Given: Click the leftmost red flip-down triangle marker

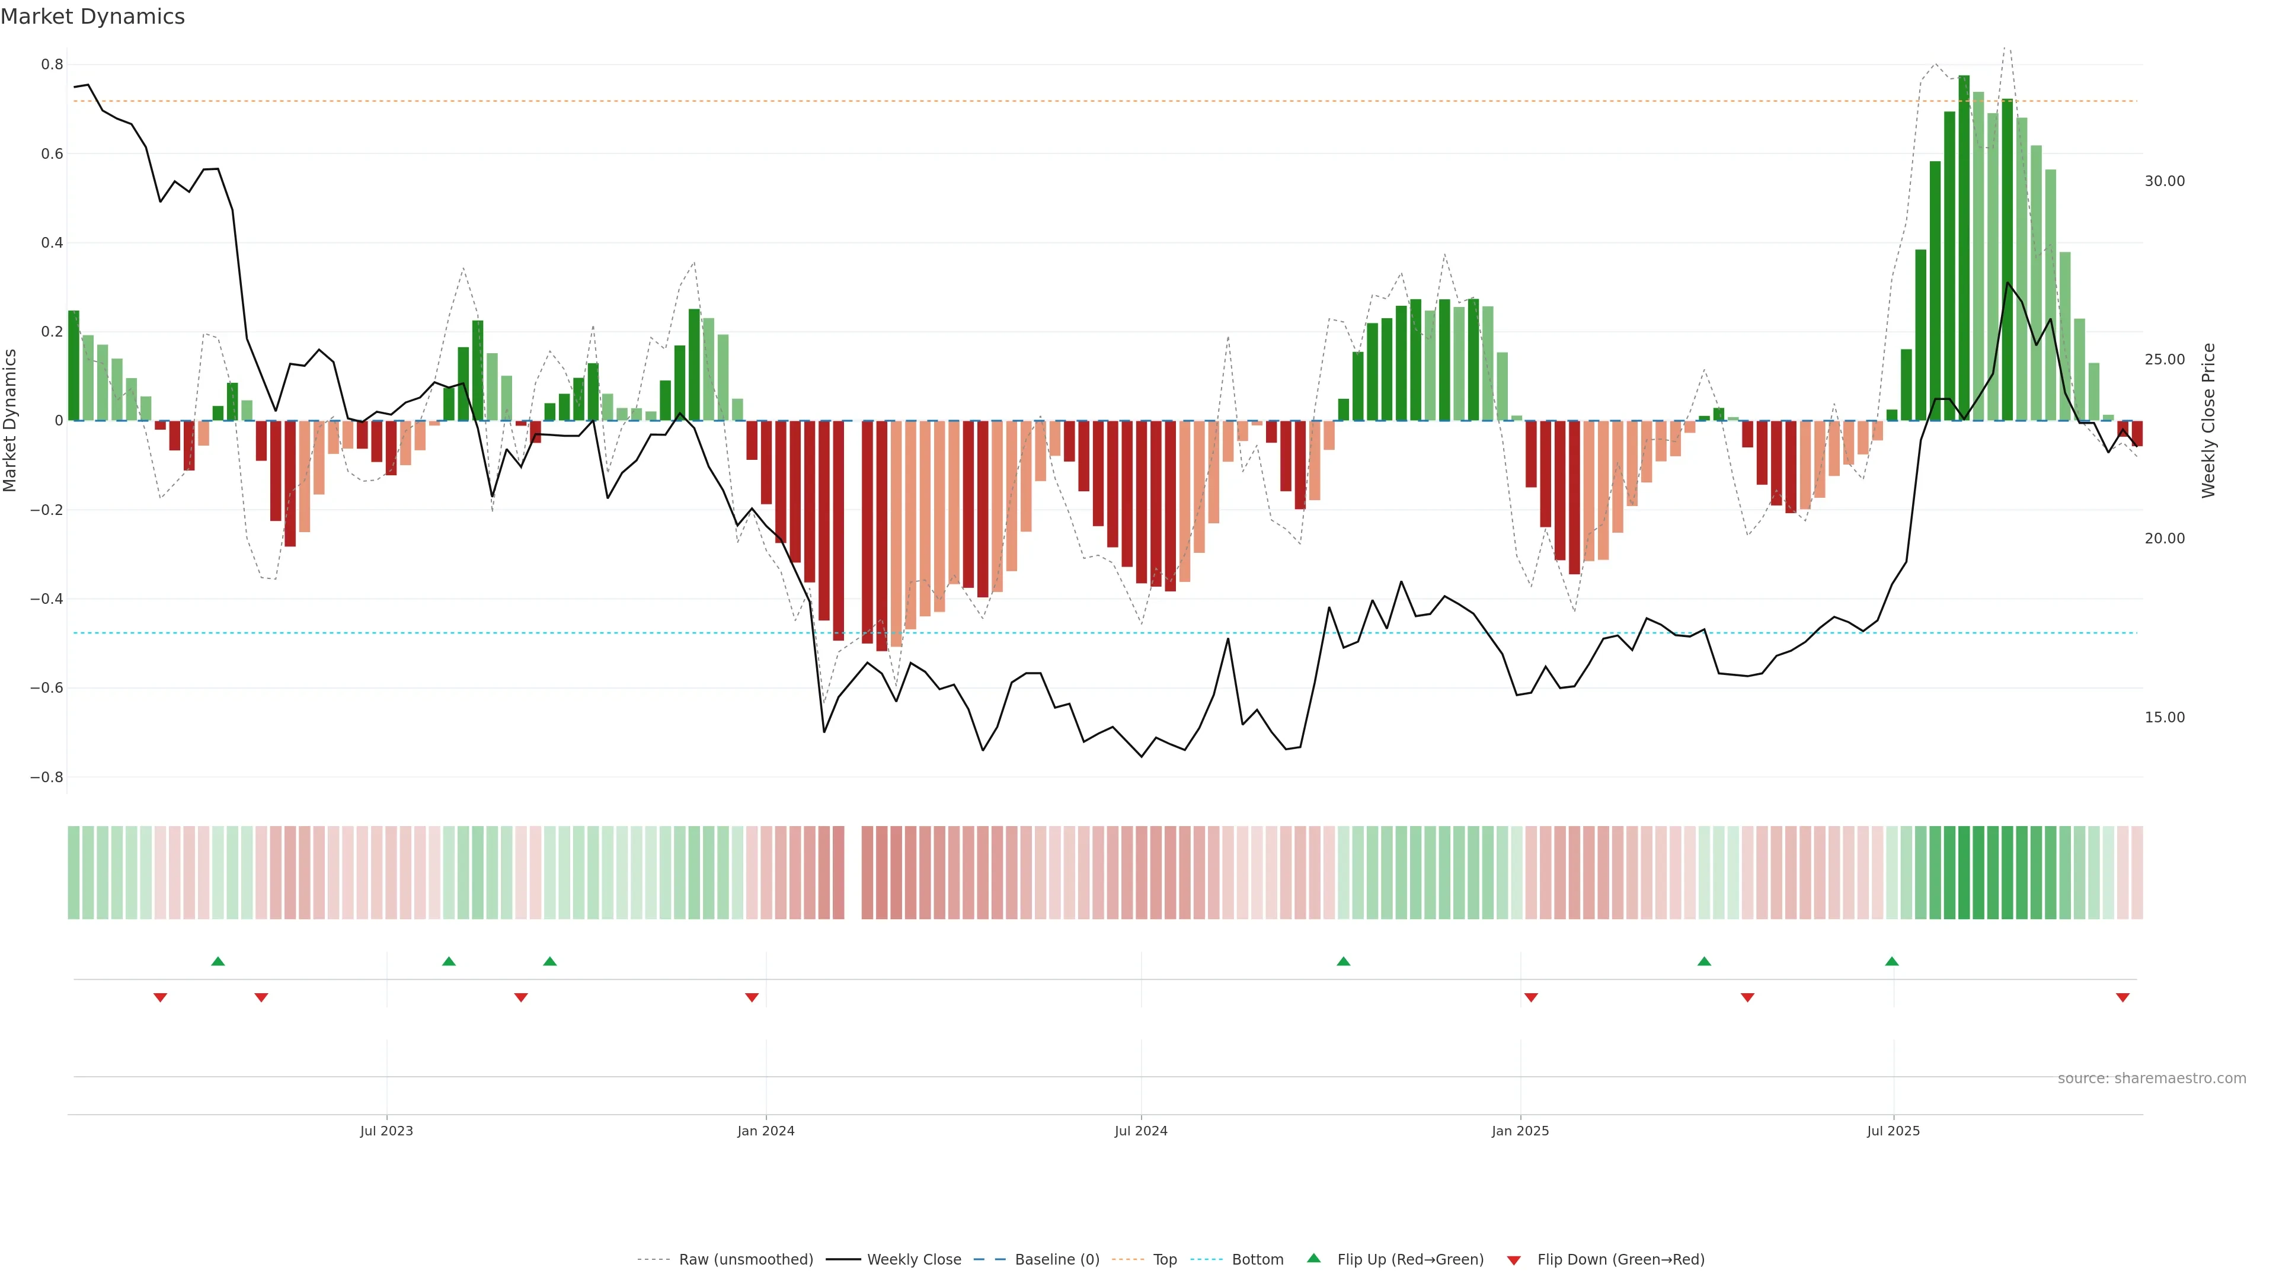Looking at the screenshot, I should pyautogui.click(x=160, y=997).
